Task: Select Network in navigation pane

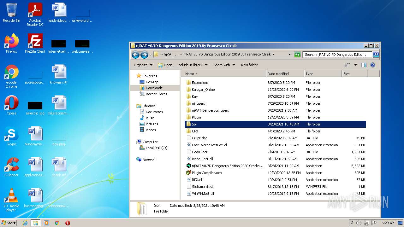Action: pyautogui.click(x=149, y=160)
